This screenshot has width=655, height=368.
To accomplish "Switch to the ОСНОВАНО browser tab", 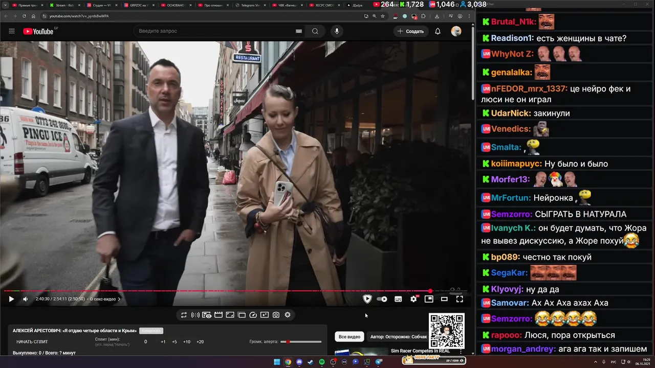I will (178, 5).
